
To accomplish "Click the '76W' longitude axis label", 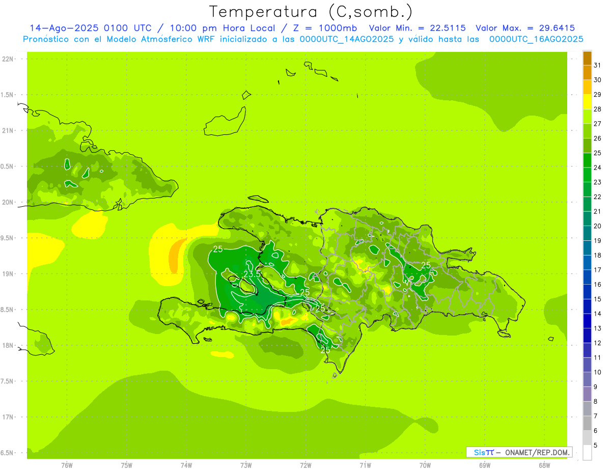I will click(x=67, y=465).
